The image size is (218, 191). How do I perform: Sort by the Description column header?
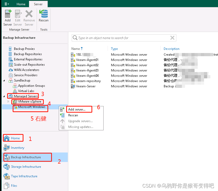click(171, 49)
